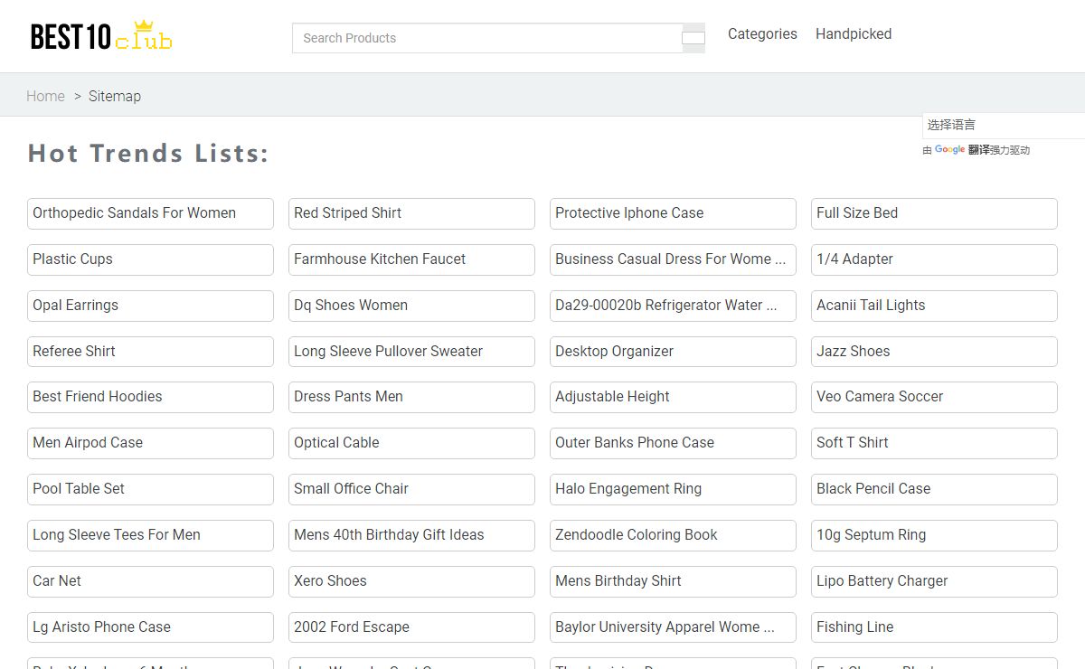This screenshot has height=669, width=1085.
Task: Open Lg Aristo Phone Case list
Action: (x=150, y=627)
